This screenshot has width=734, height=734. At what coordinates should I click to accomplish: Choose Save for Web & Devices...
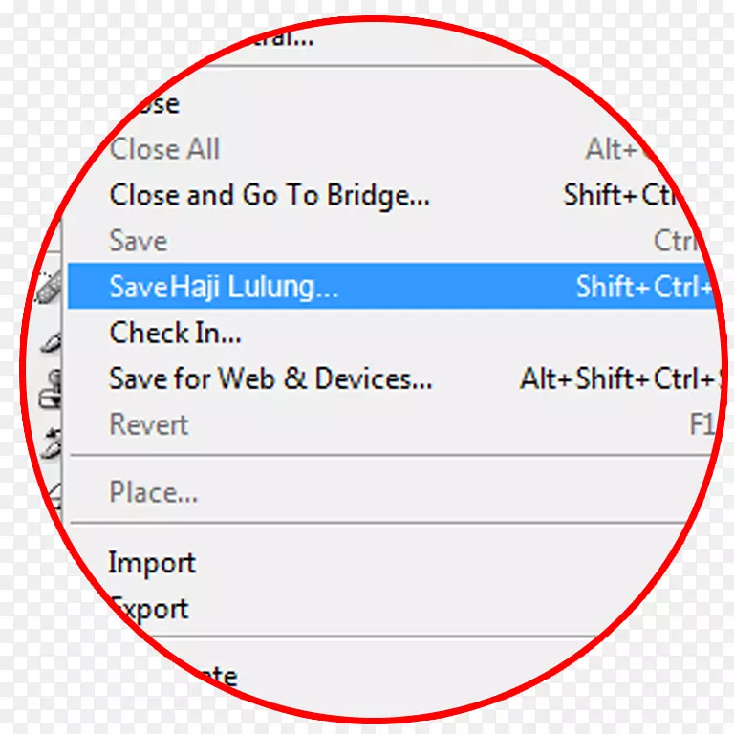pos(270,378)
